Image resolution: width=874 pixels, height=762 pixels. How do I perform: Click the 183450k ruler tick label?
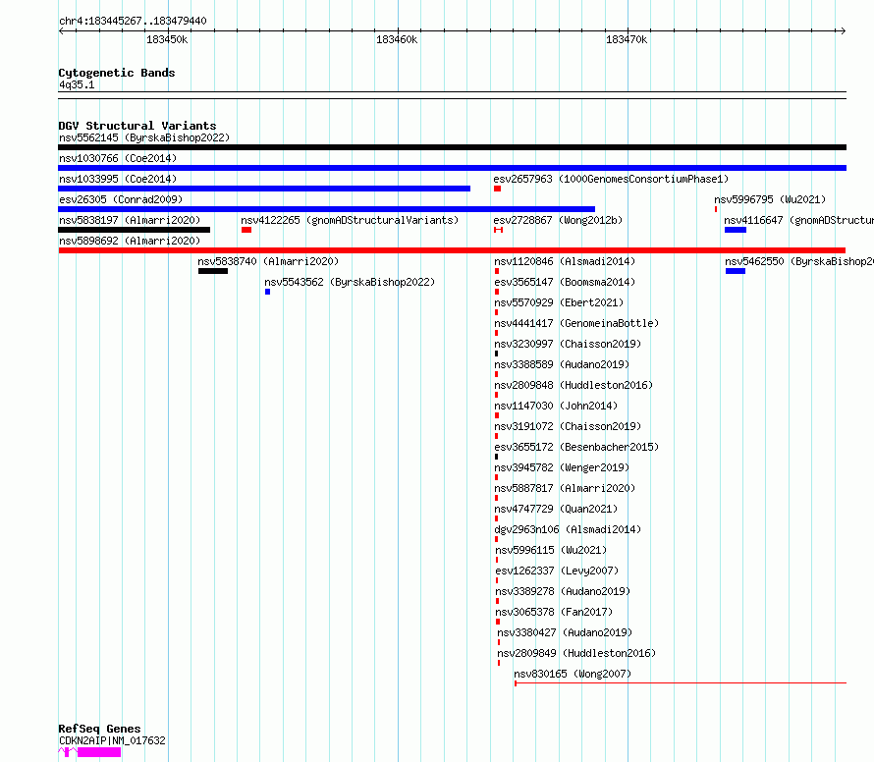(x=167, y=39)
